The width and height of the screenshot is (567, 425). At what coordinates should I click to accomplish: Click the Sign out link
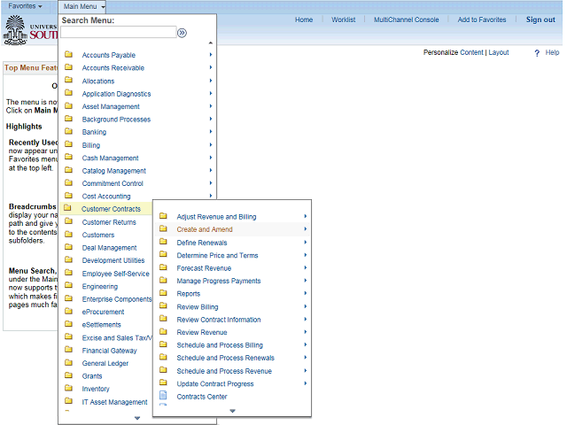coord(540,19)
